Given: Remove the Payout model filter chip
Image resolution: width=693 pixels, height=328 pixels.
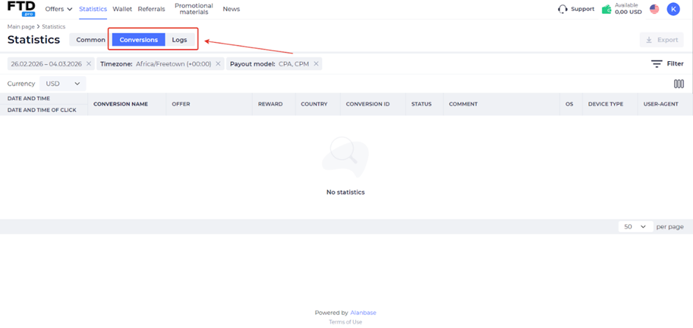Looking at the screenshot, I should [x=316, y=63].
